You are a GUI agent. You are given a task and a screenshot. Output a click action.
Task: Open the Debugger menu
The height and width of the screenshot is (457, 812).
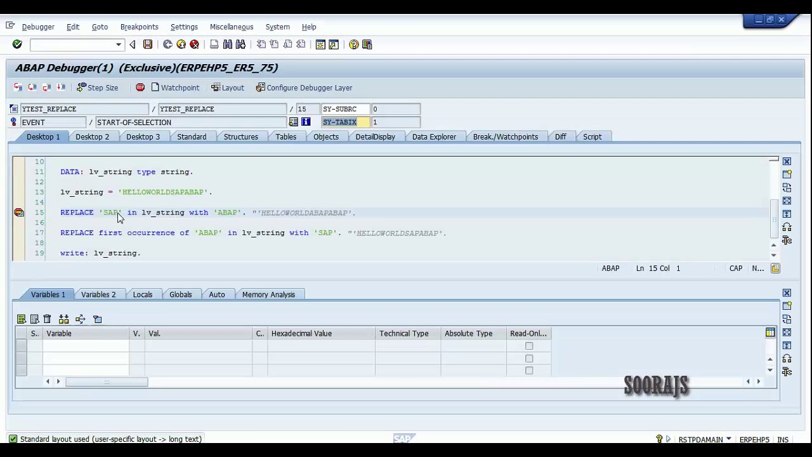pos(38,27)
